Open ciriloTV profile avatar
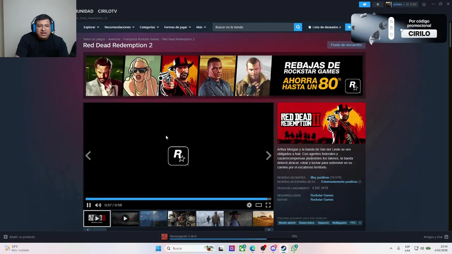 388,4
